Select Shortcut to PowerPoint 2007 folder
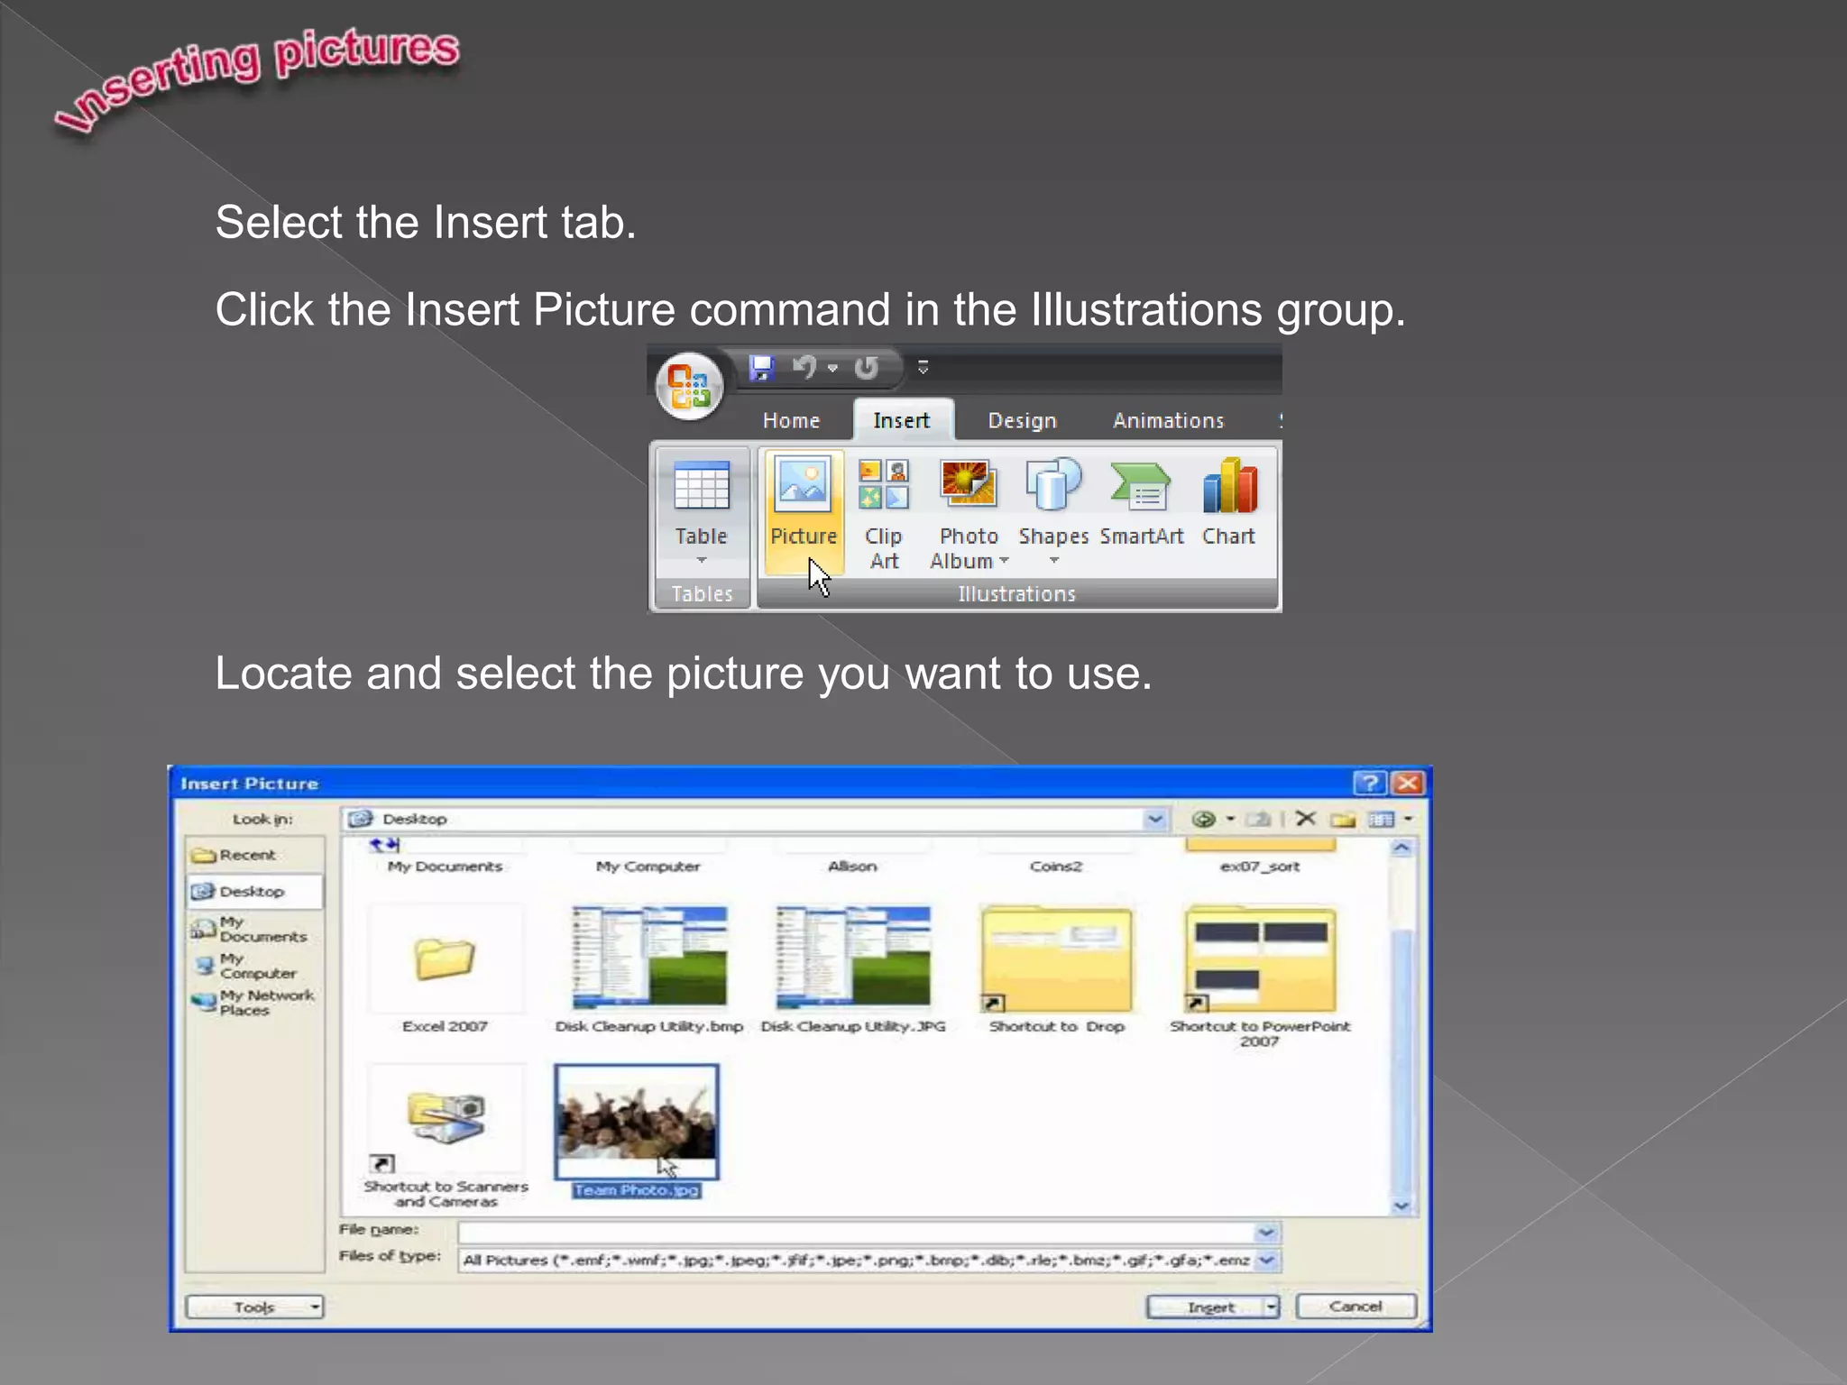The width and height of the screenshot is (1847, 1385). click(x=1260, y=976)
